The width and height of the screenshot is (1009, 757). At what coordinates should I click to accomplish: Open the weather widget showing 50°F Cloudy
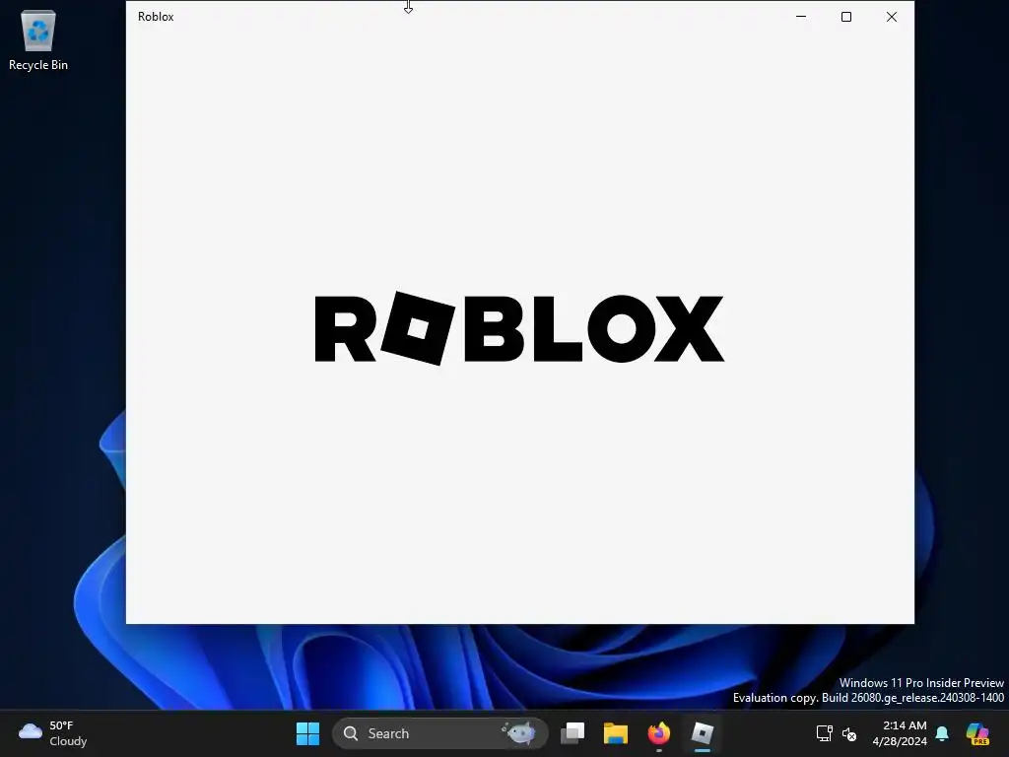pyautogui.click(x=53, y=733)
